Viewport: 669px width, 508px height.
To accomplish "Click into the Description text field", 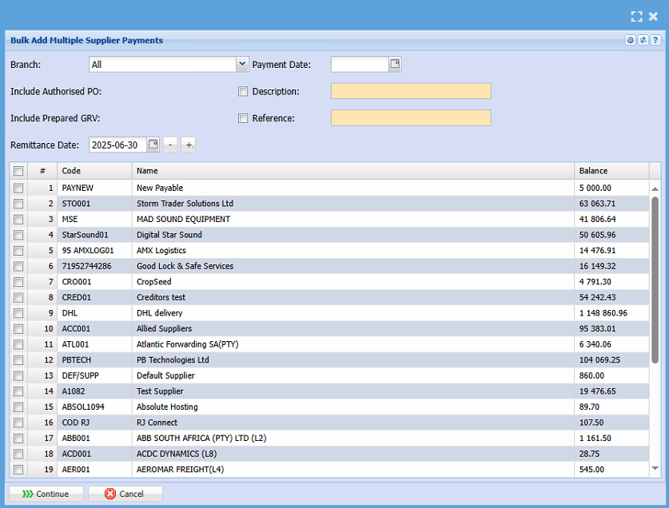I will point(410,92).
